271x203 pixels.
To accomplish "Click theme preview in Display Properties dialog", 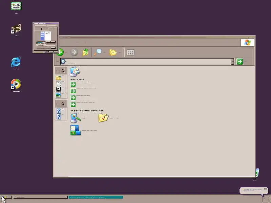I will tap(46, 36).
